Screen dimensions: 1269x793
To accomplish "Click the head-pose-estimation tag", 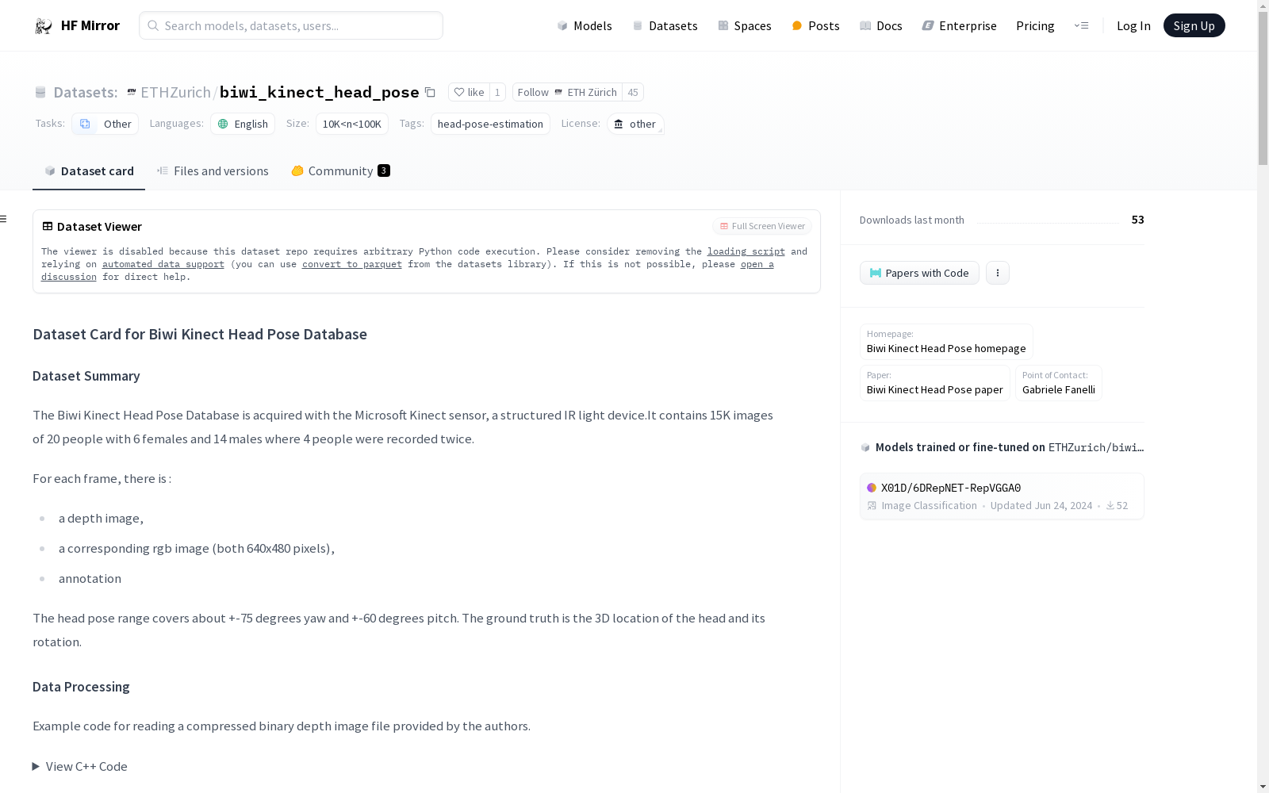I will click(490, 124).
